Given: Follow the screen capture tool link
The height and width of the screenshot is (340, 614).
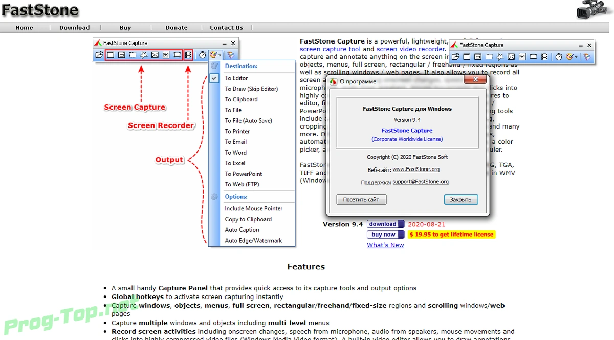Looking at the screenshot, I should click(x=330, y=49).
